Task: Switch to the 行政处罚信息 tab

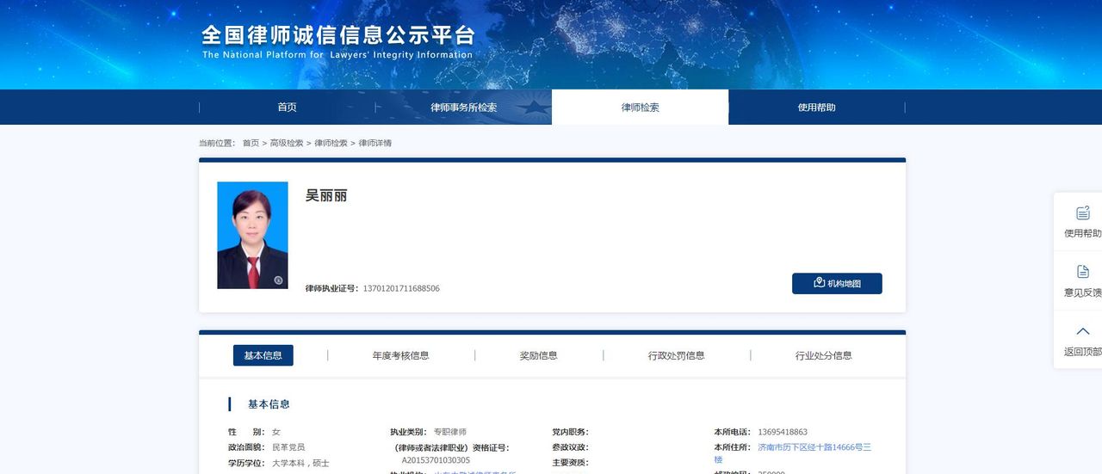Action: [676, 355]
